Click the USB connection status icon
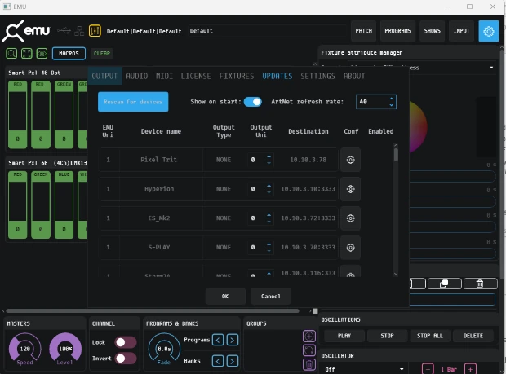Viewport: 506px width, 374px height. [64, 31]
